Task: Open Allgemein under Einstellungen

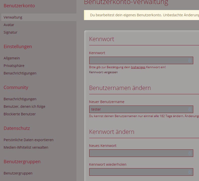Action: 12,58
